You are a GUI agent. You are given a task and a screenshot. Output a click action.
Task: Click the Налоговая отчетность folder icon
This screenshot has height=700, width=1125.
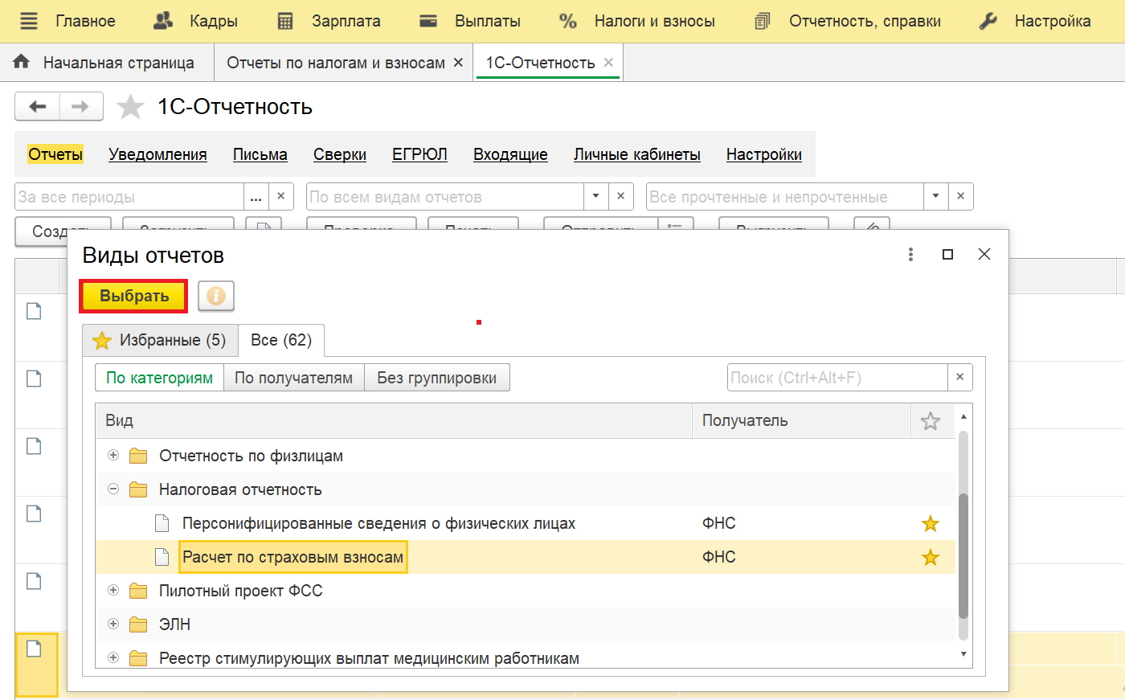tap(138, 490)
